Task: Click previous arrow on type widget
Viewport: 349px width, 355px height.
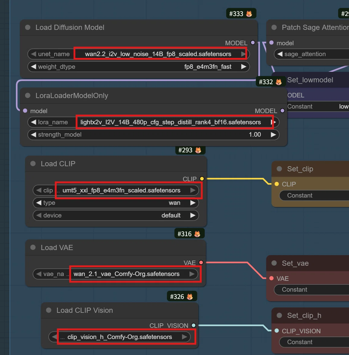Action: [39, 203]
